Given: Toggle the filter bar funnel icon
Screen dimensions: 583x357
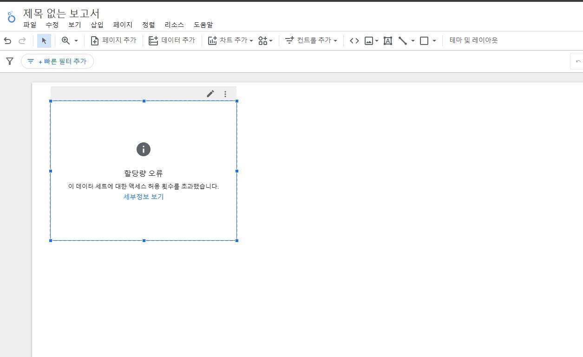Looking at the screenshot, I should coord(10,61).
